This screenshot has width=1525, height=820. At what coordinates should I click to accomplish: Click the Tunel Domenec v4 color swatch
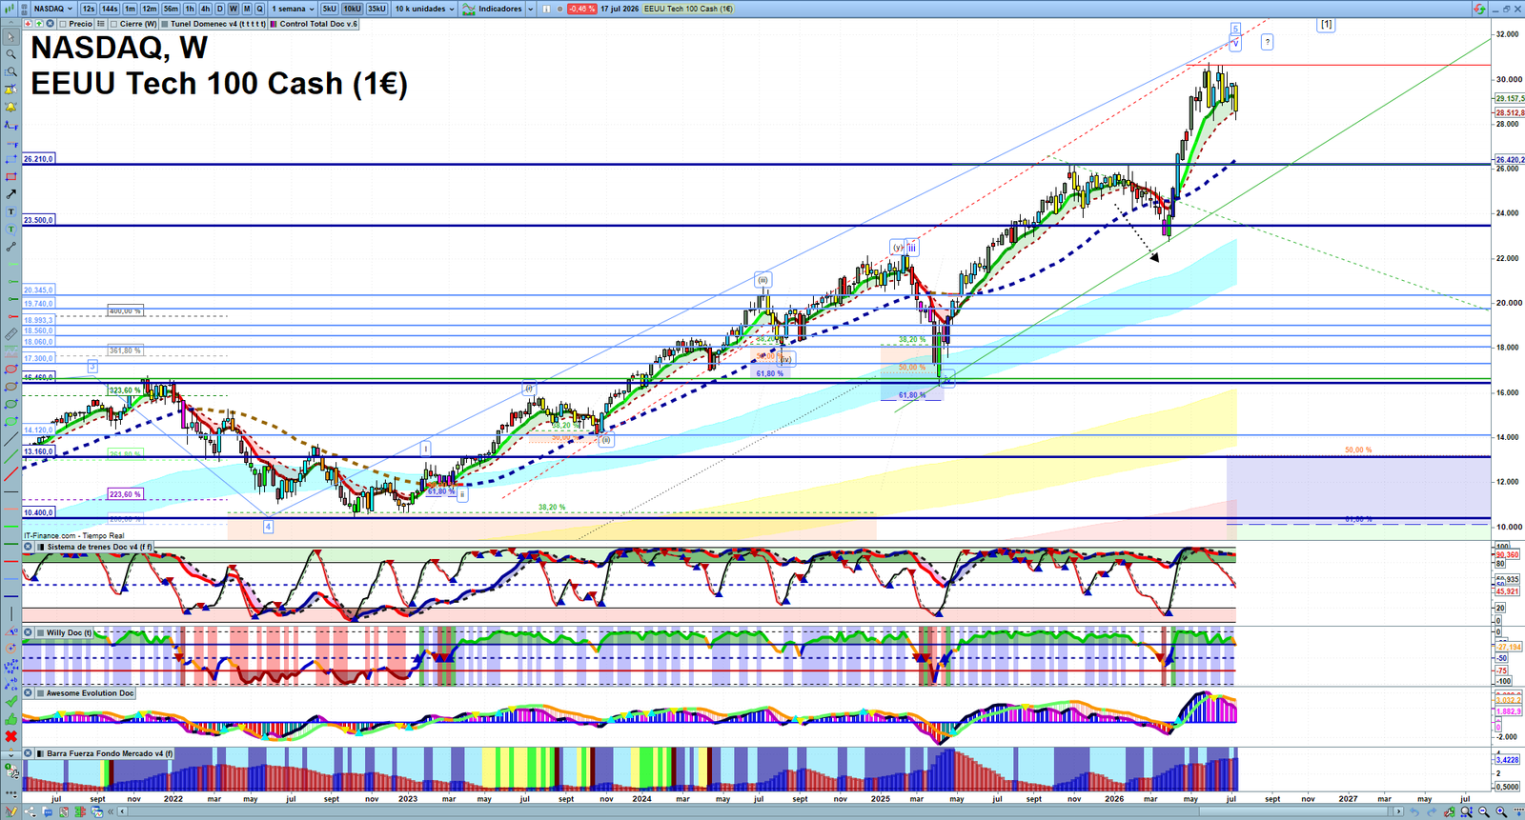pos(165,24)
